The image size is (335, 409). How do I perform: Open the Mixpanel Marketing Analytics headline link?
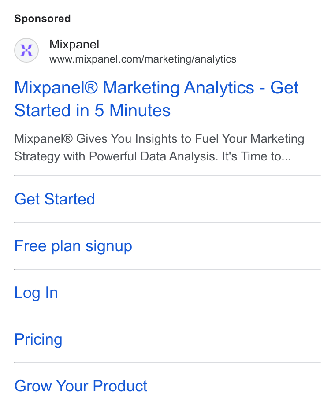(156, 99)
